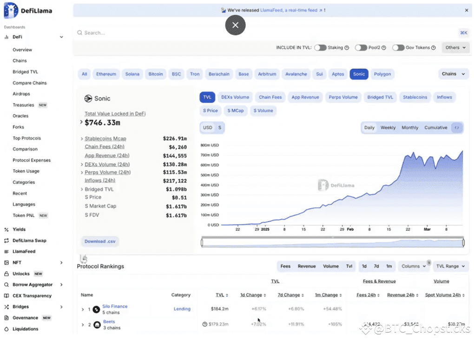Expand the Borrow Aggregator sidebar section
Image resolution: width=474 pixels, height=339 pixels.
pyautogui.click(x=61, y=285)
